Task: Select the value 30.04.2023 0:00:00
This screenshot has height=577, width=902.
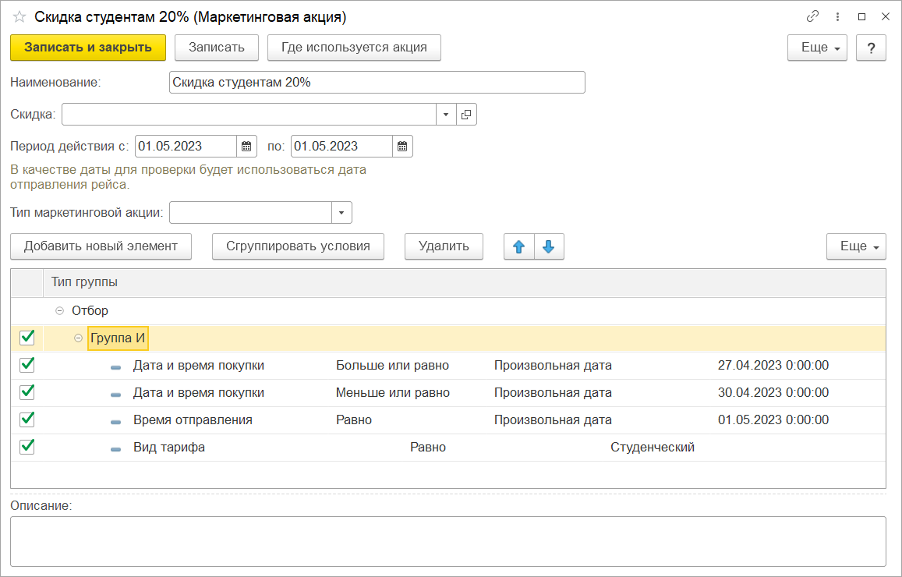Action: [x=773, y=393]
